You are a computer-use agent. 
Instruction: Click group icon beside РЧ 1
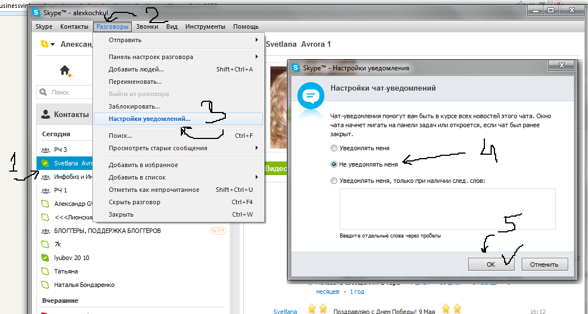tap(46, 191)
